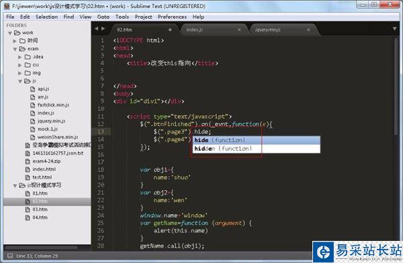Viewport: 403px width, 263px height.
Task: Click the 时间 folder icon
Action: (22, 41)
